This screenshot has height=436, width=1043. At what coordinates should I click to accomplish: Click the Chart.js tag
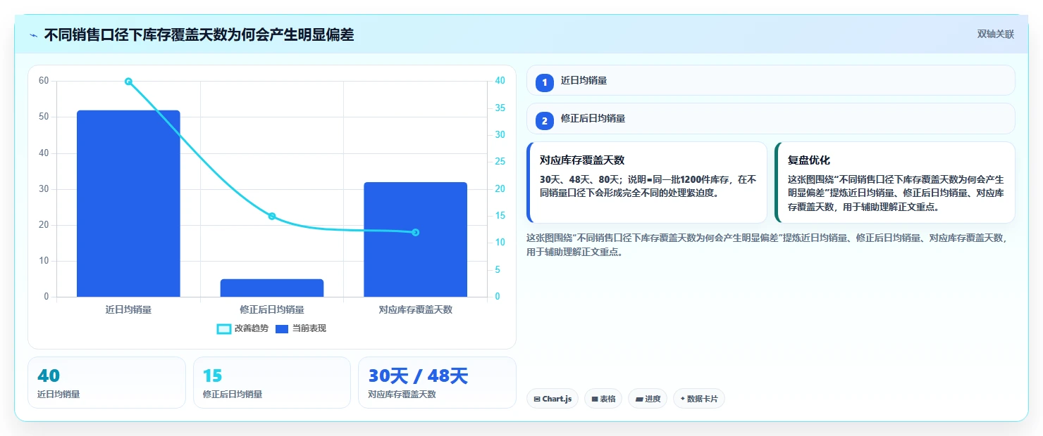pos(553,399)
